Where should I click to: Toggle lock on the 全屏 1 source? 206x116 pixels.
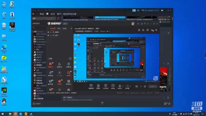click(x=51, y=35)
